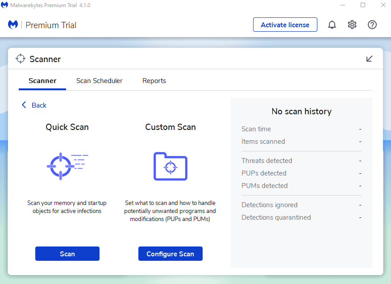The height and width of the screenshot is (284, 391).
Task: Click the Quick Scan crosshair illustration
Action: [x=67, y=166]
